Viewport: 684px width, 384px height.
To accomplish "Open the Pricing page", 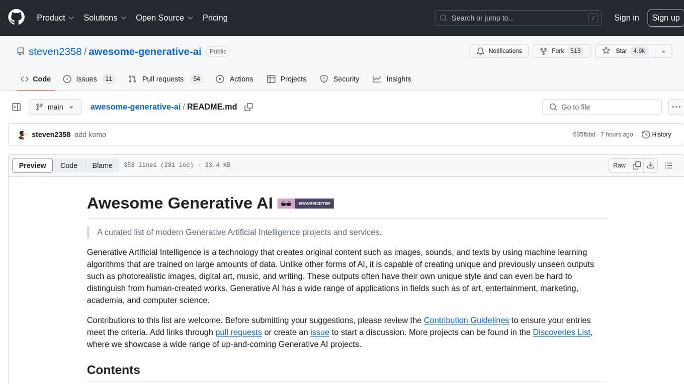I will click(x=215, y=18).
